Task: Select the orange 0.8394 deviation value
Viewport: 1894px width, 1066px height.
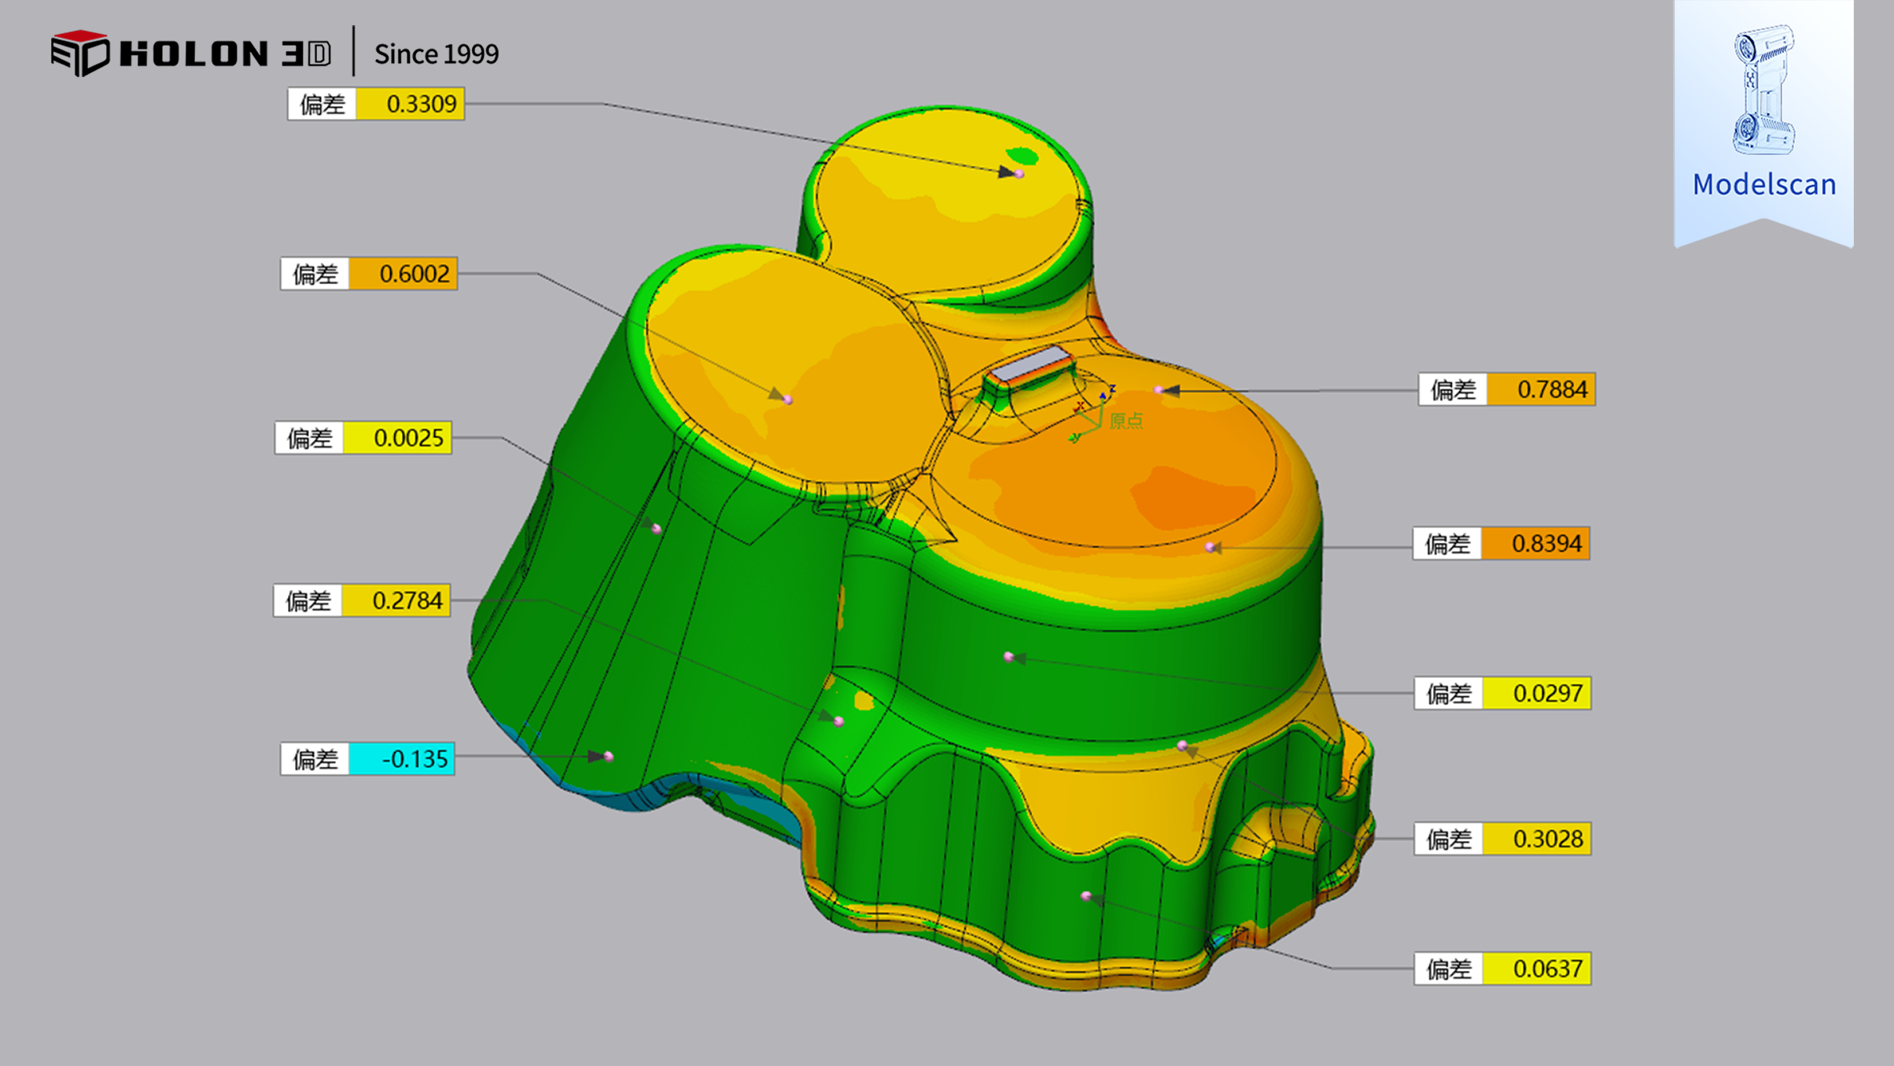Action: 1535,544
